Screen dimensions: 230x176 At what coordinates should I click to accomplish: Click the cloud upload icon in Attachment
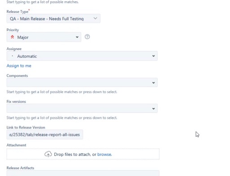[48, 154]
